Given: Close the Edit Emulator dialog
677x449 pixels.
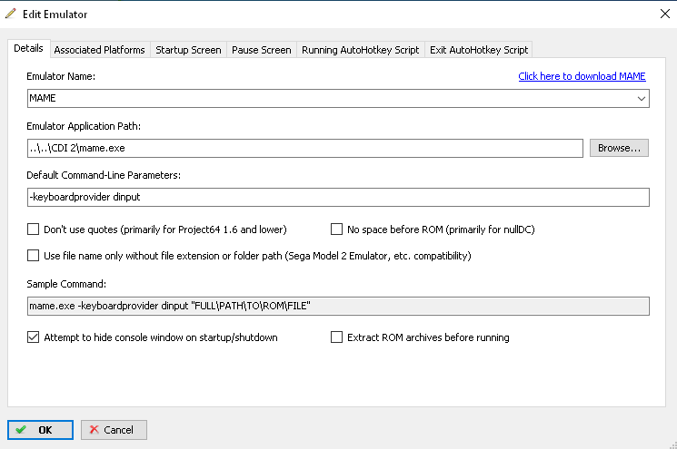Looking at the screenshot, I should click(665, 14).
